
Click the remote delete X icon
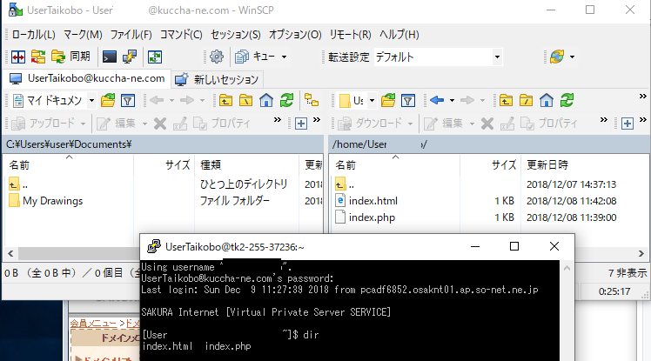point(487,124)
